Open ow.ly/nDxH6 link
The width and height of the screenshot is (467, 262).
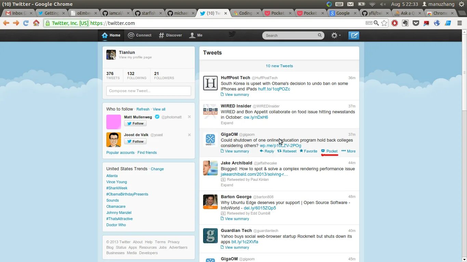pos(256,117)
